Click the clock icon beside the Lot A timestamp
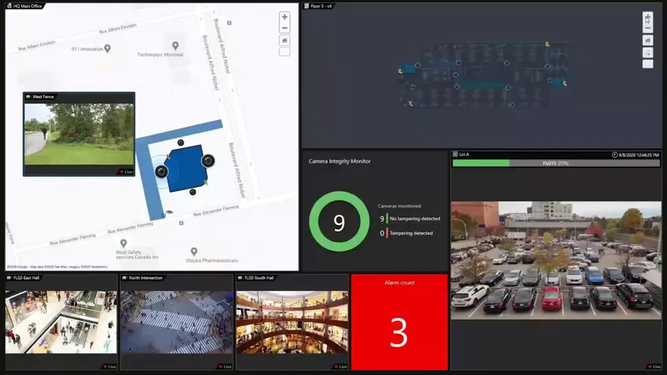 614,155
